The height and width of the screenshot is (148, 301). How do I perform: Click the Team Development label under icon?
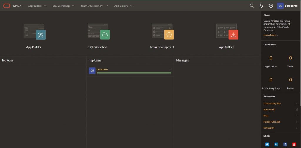coord(162,47)
